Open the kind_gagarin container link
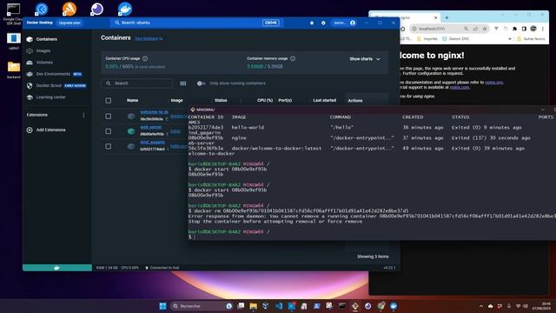 (153, 142)
